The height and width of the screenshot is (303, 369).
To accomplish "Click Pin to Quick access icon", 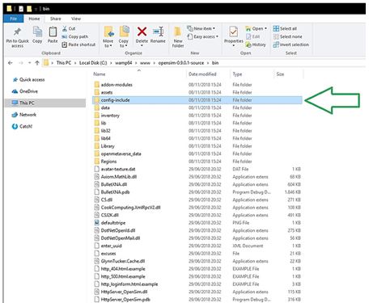I will tap(17, 32).
